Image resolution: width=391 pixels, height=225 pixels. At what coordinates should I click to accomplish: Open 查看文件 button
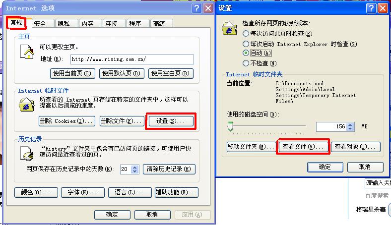303,147
